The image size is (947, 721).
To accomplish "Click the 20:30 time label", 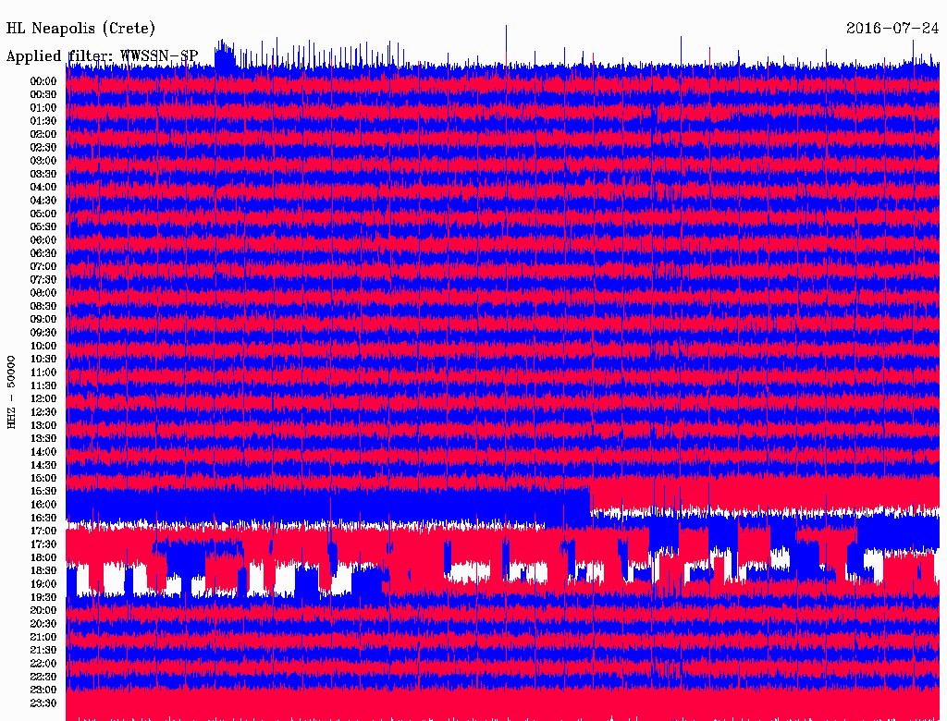I will click(x=43, y=624).
